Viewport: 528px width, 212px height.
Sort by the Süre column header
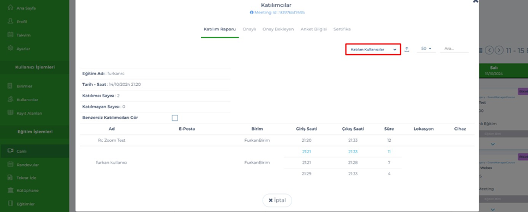click(389, 129)
